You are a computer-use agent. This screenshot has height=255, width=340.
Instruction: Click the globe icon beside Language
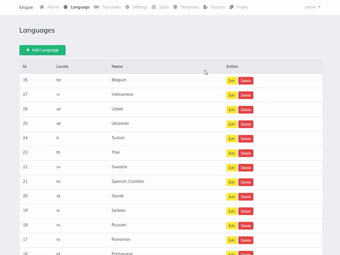(x=66, y=7)
